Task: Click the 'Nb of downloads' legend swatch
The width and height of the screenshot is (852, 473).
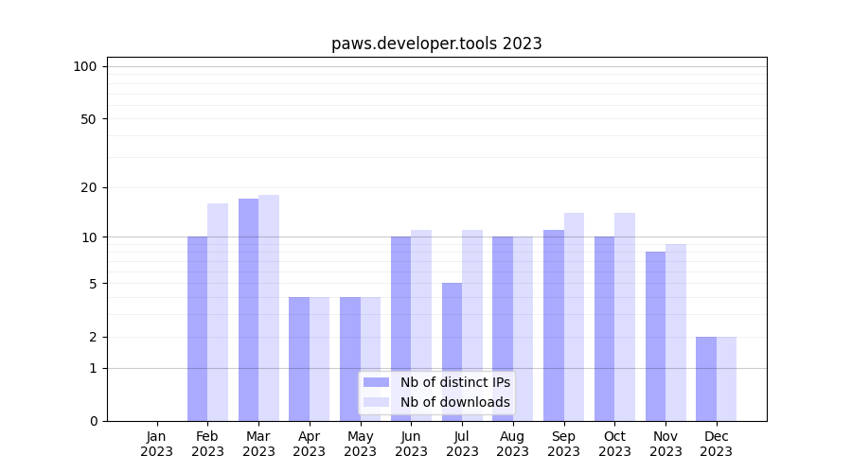Action: click(x=376, y=402)
